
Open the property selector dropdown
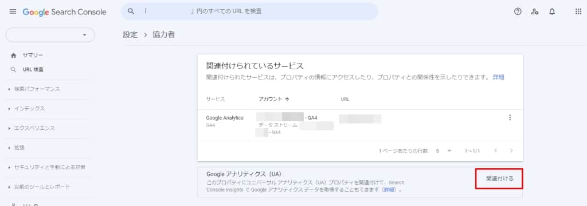click(x=50, y=35)
